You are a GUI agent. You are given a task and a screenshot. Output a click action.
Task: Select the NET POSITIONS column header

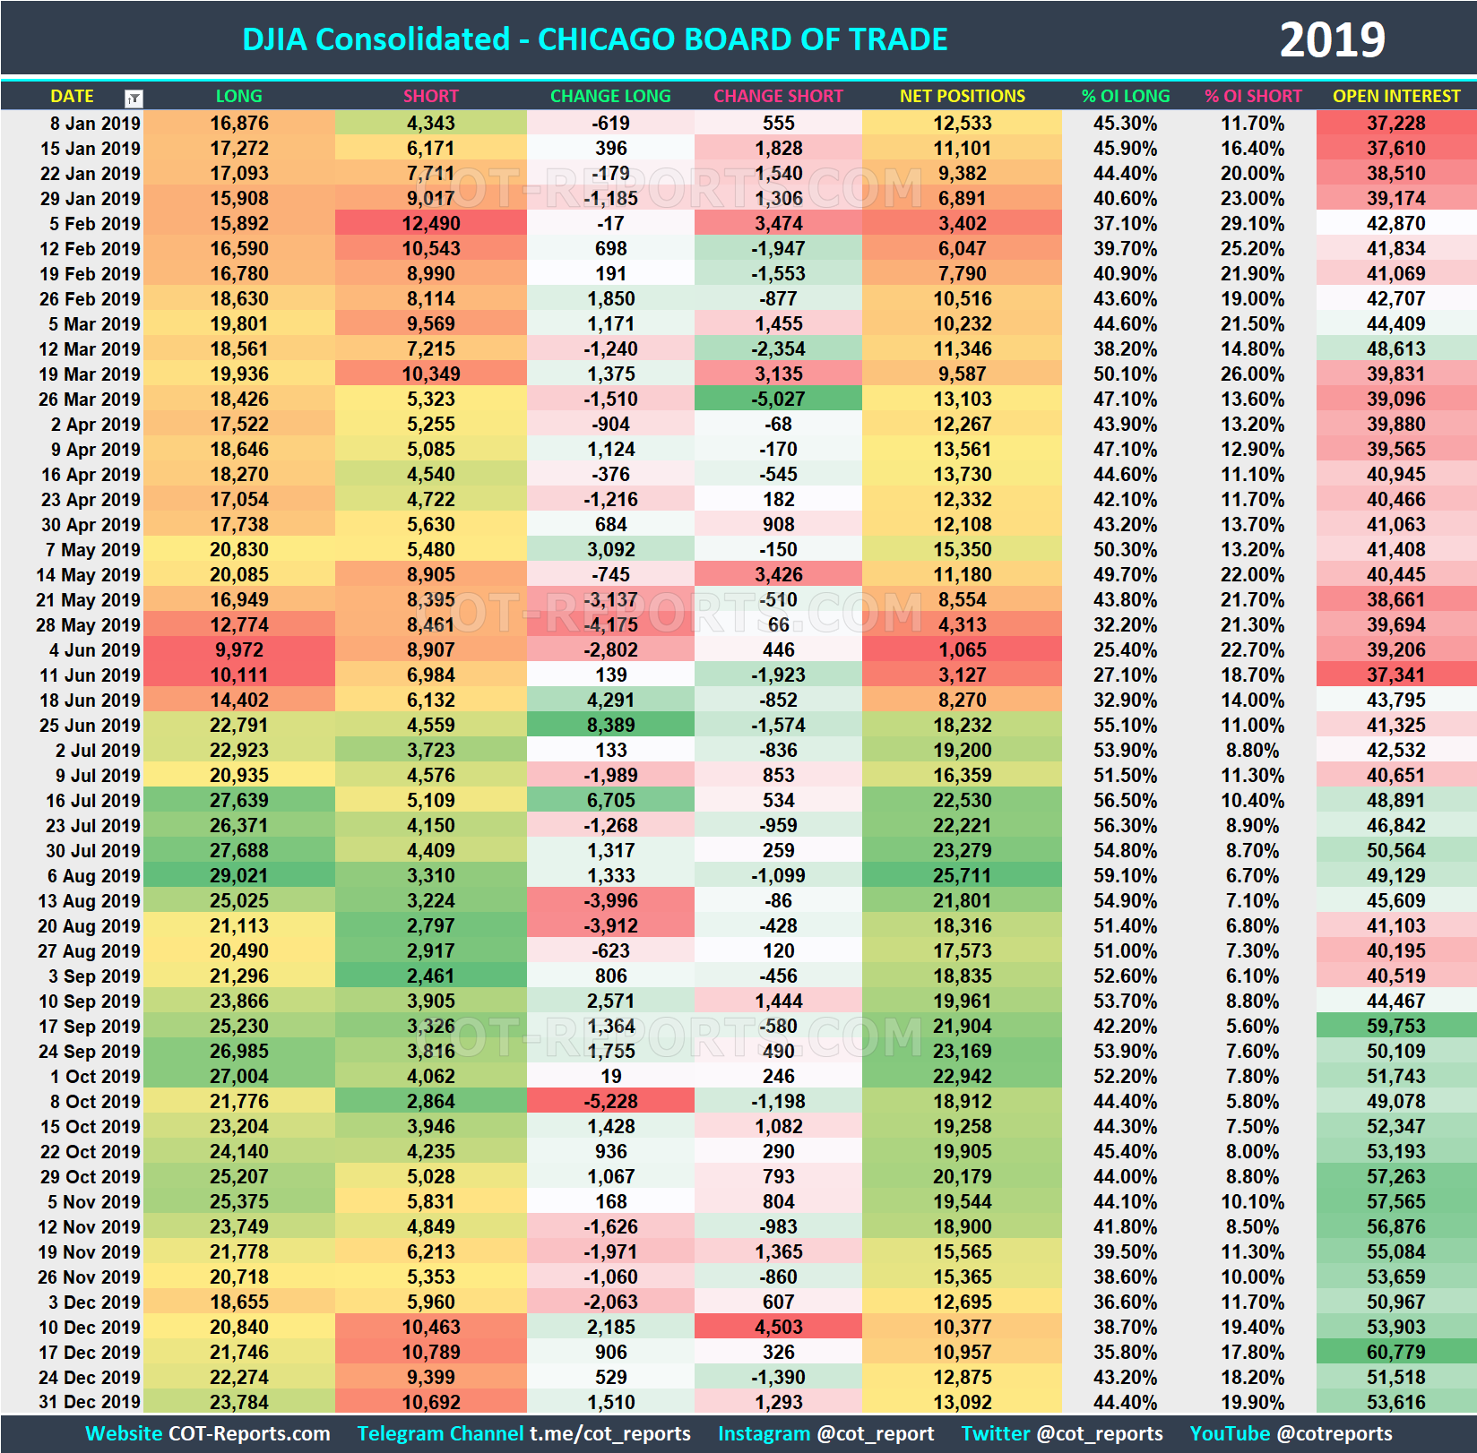961,97
